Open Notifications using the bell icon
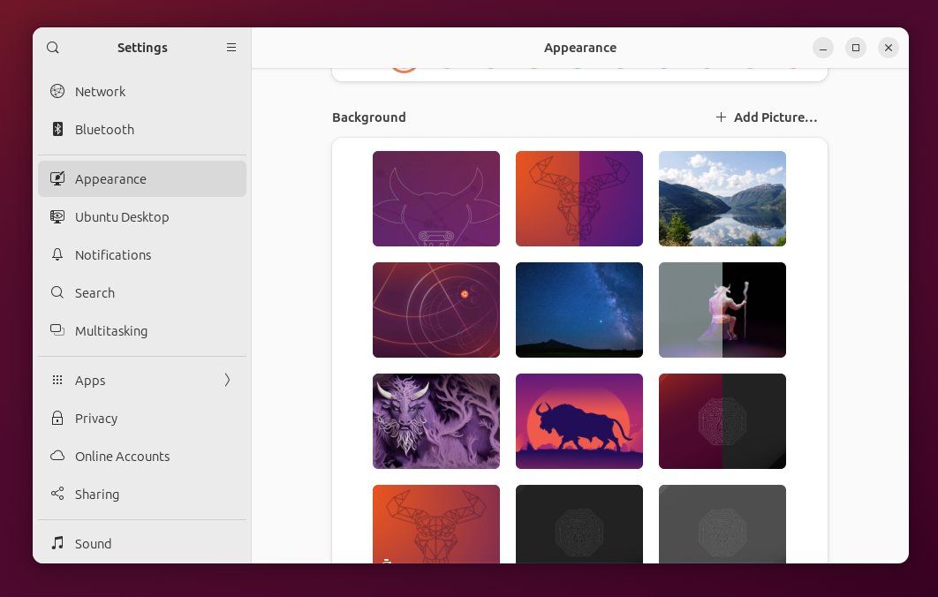This screenshot has height=597, width=938. (57, 254)
